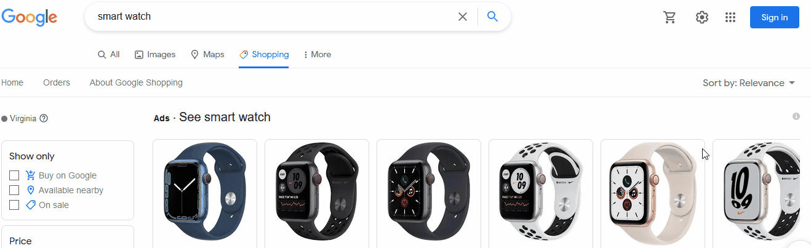Click the blue search magnifier icon
Viewport: 811px width, 248px height.
point(492,17)
